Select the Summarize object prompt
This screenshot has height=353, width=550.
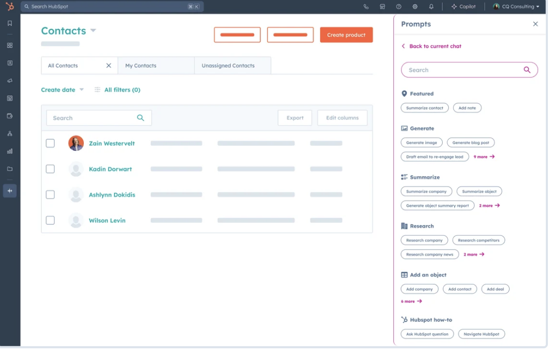[x=479, y=192]
